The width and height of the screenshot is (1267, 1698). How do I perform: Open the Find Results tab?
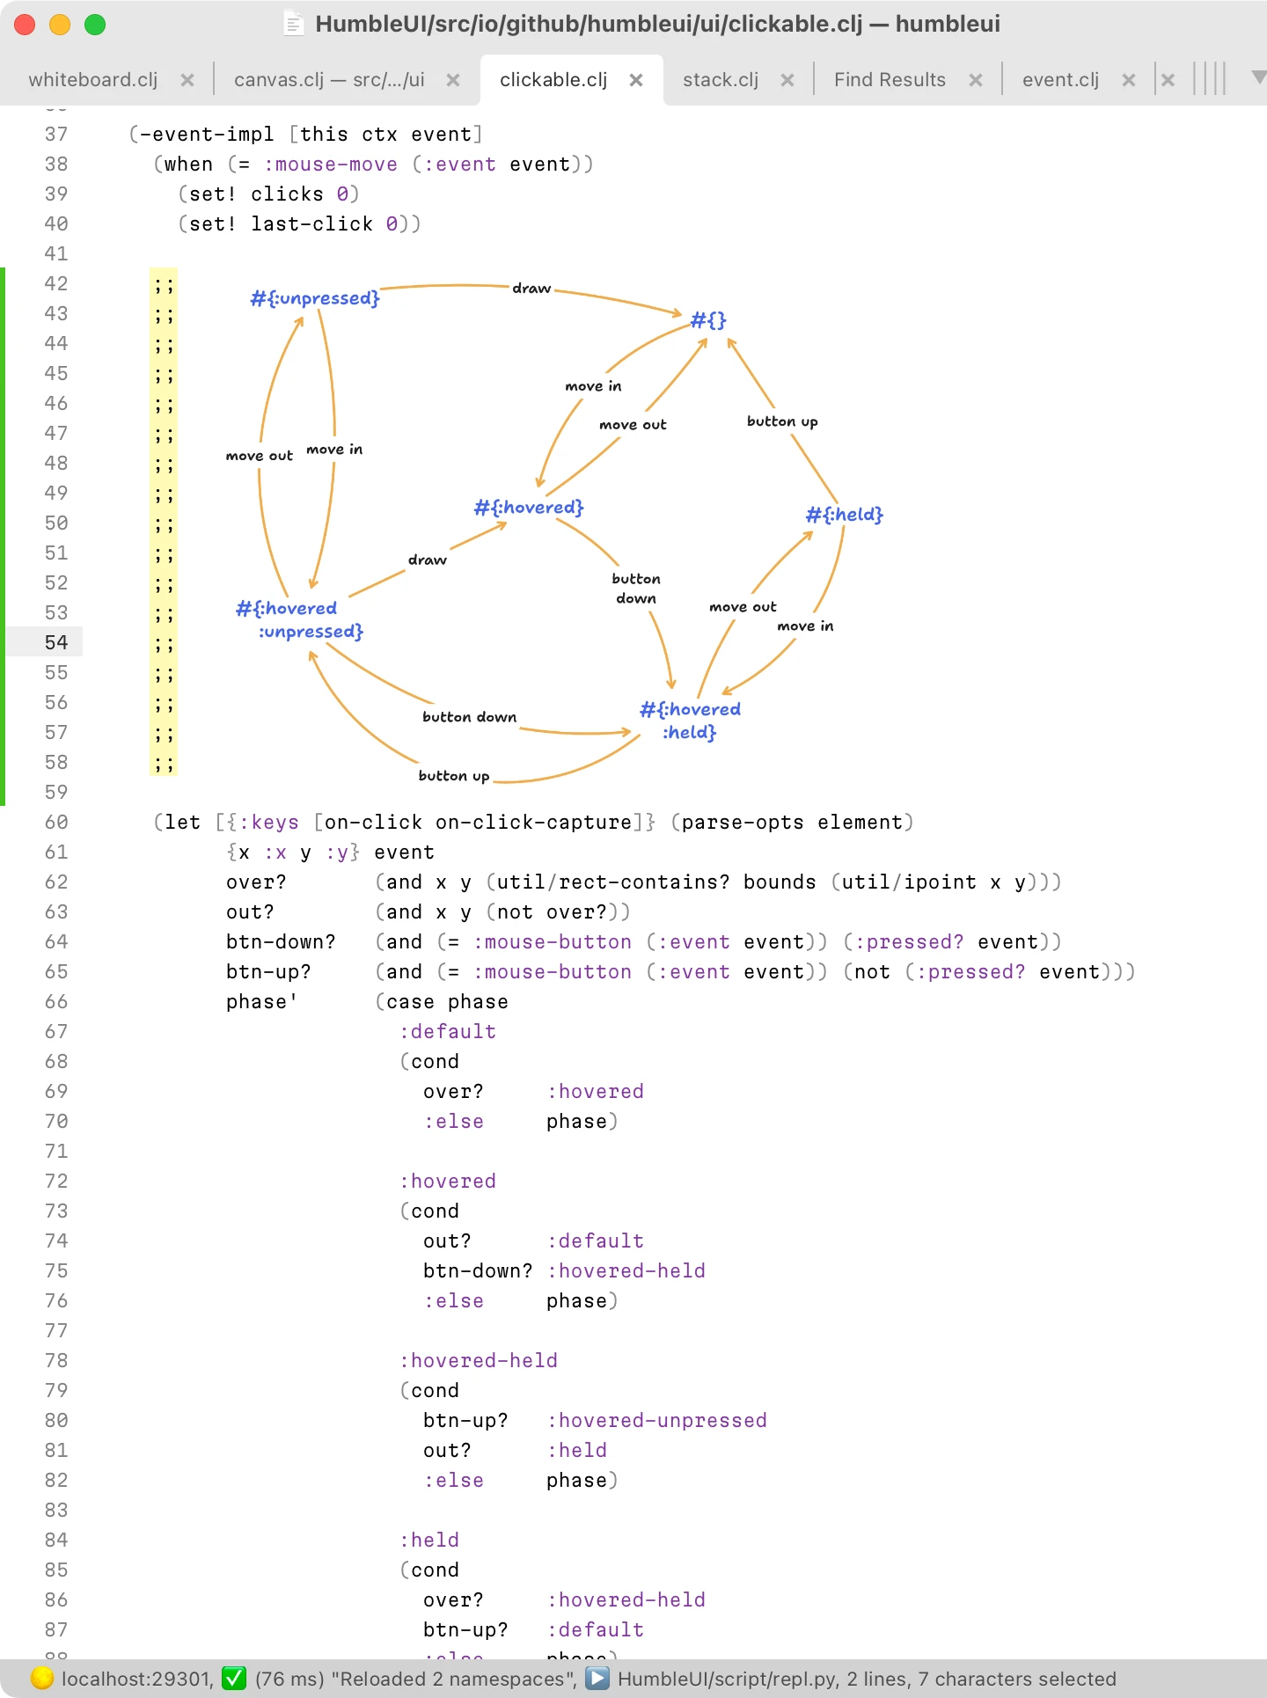pyautogui.click(x=890, y=80)
